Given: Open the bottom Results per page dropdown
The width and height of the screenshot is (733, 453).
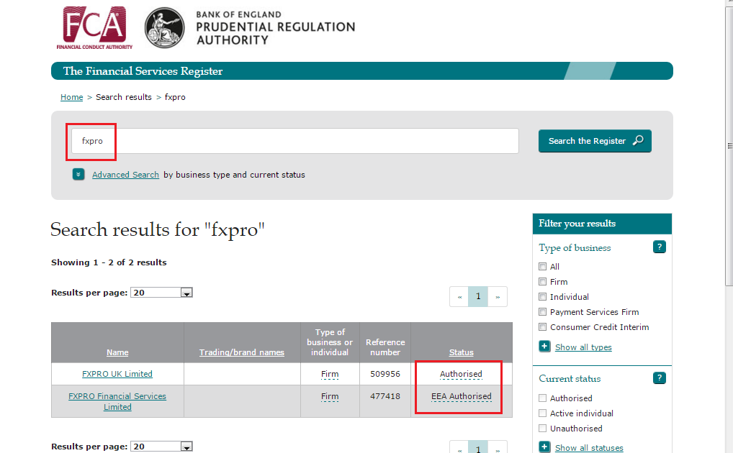Looking at the screenshot, I should (161, 447).
